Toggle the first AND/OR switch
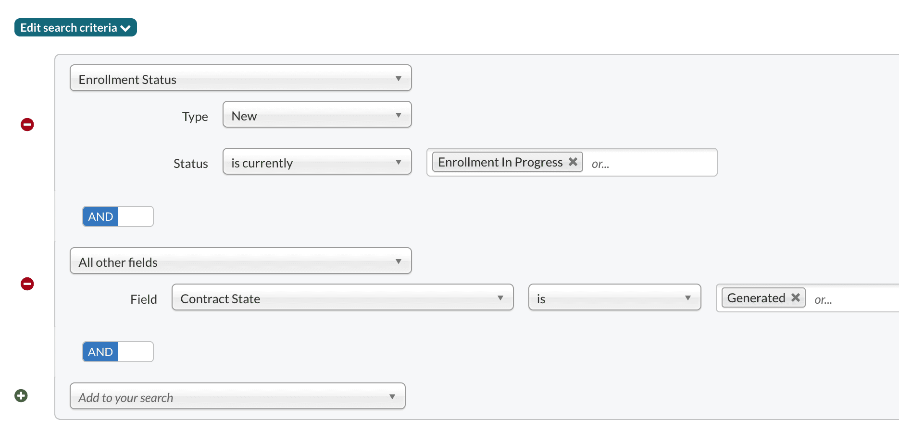This screenshot has width=899, height=428. click(x=118, y=216)
